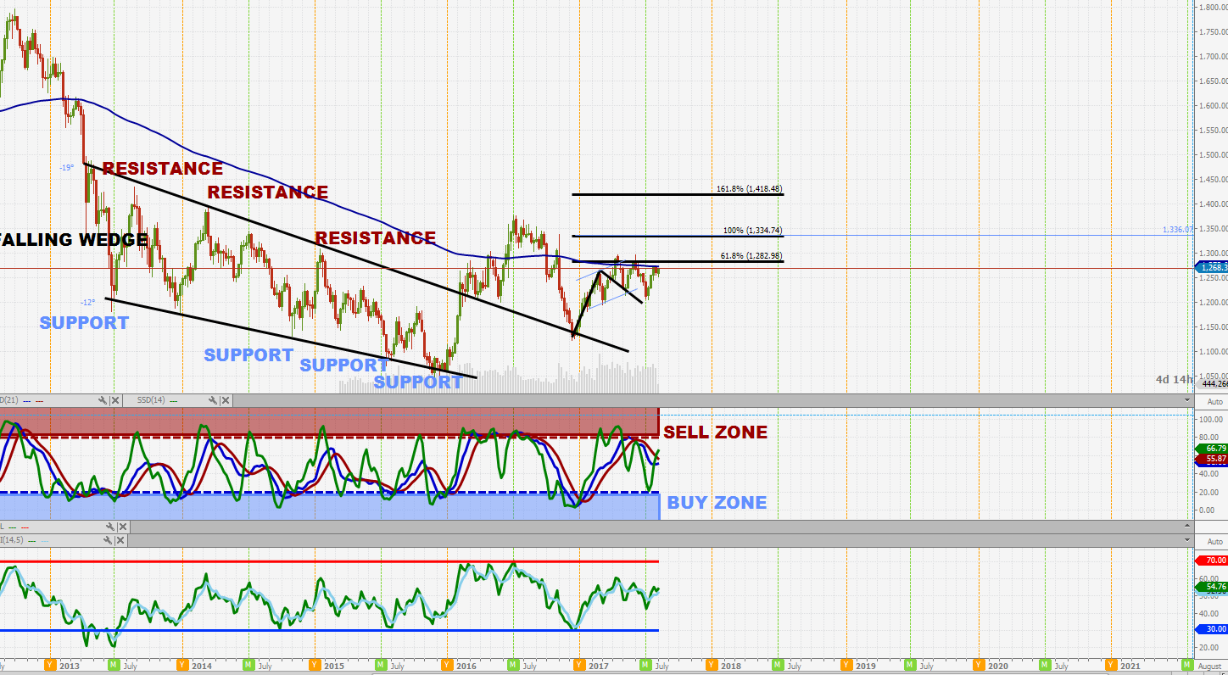Image resolution: width=1228 pixels, height=675 pixels.
Task: Toggle Auto scaling on the oscillator price axis
Action: pos(1214,402)
